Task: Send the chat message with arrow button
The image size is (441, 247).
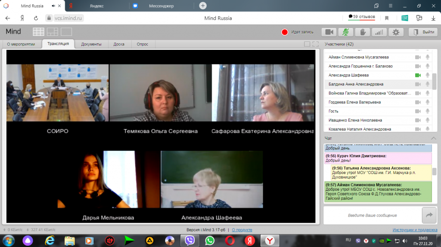Action: pyautogui.click(x=429, y=216)
